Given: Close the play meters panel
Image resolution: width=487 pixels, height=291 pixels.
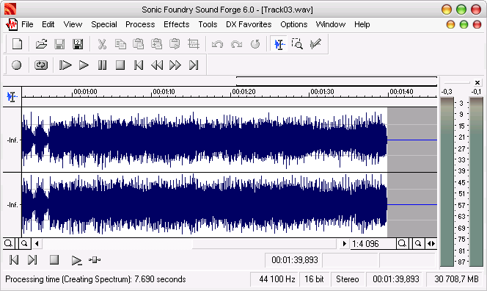Looking at the screenshot, I should (x=477, y=82).
